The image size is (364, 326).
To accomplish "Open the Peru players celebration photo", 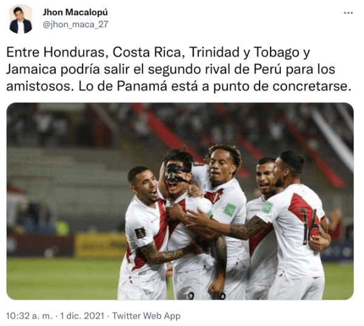I will pyautogui.click(x=180, y=201).
